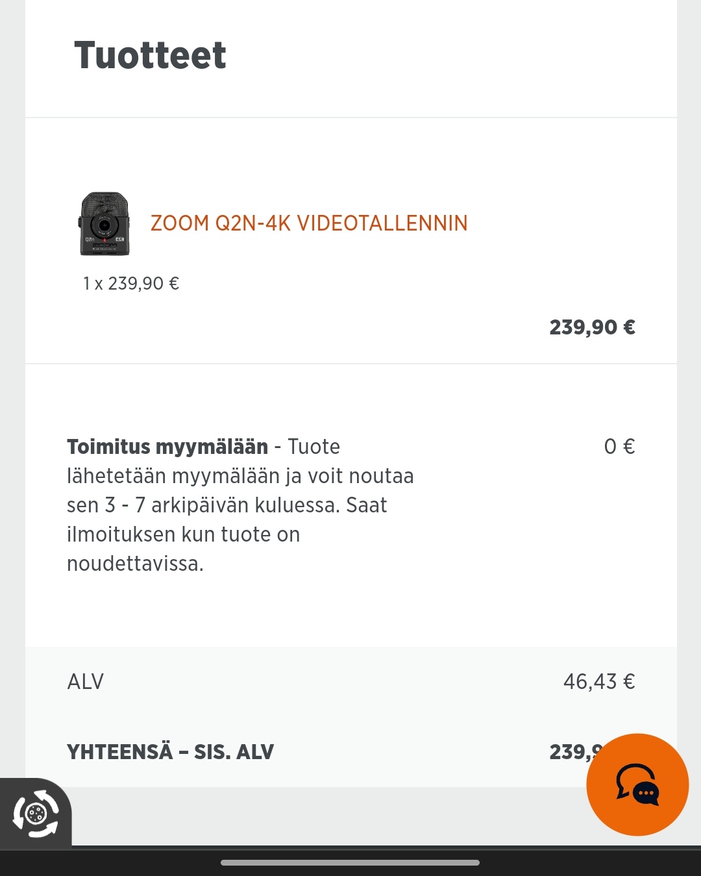Image resolution: width=701 pixels, height=876 pixels.
Task: Click the Tuotteet heading
Action: pos(150,55)
